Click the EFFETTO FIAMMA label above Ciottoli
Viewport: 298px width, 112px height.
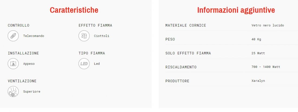pos(95,25)
